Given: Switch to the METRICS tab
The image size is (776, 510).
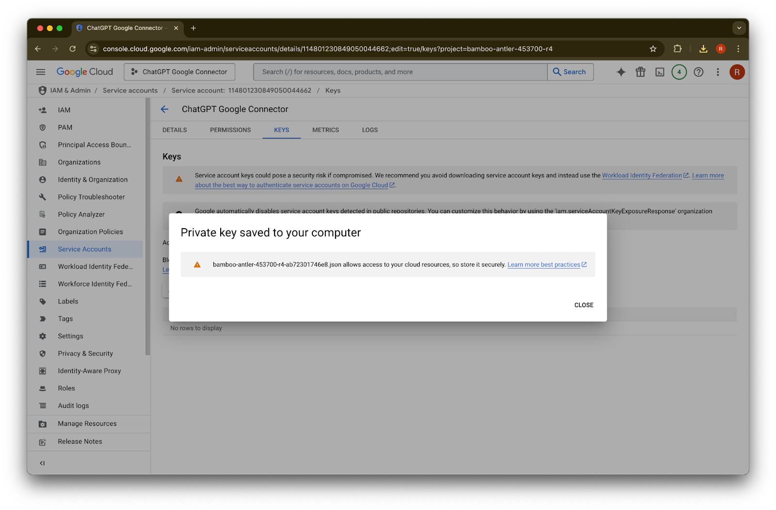Looking at the screenshot, I should [325, 130].
